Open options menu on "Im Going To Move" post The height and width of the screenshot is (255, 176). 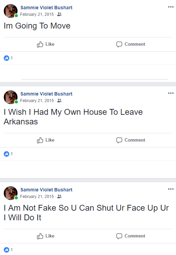coord(171,7)
